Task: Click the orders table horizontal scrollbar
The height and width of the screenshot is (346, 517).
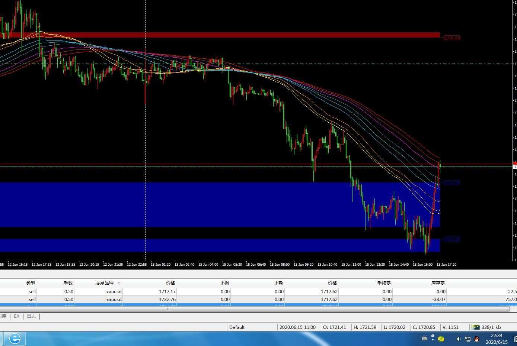Action: (255, 309)
